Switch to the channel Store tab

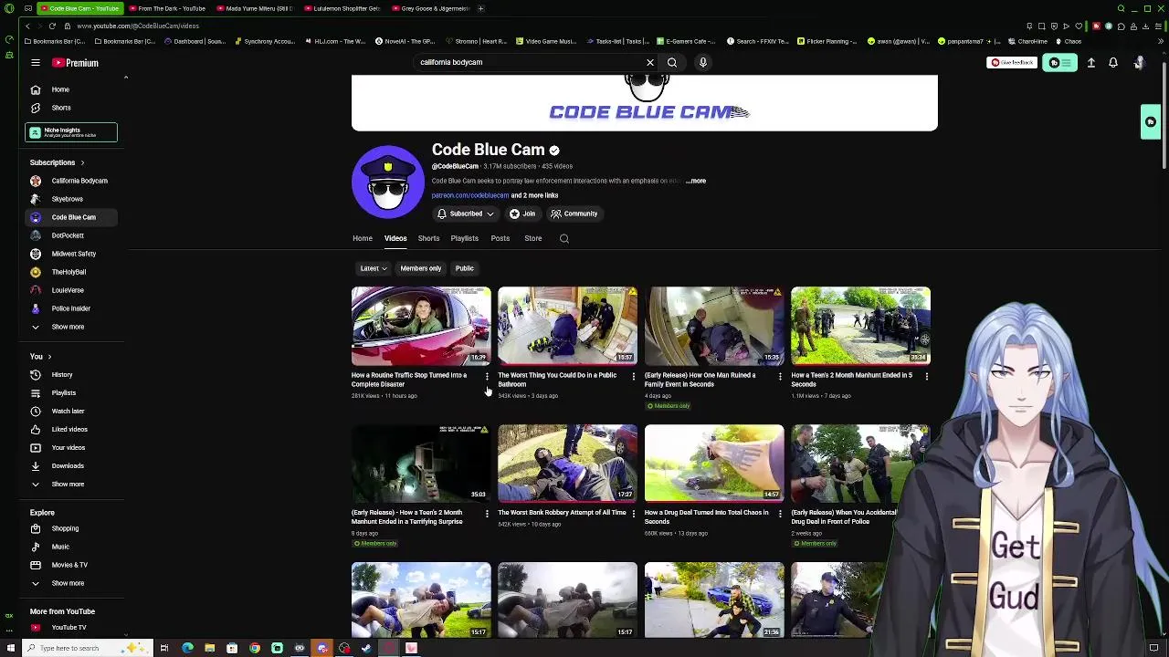point(532,238)
